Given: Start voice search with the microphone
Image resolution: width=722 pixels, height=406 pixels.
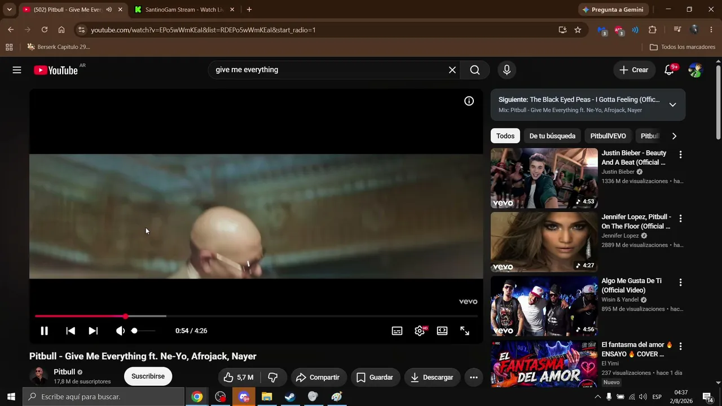Looking at the screenshot, I should pyautogui.click(x=507, y=70).
